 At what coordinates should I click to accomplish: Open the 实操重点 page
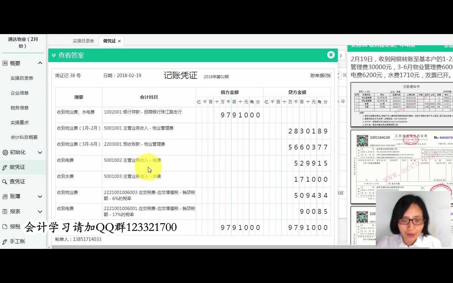pyautogui.click(x=20, y=122)
